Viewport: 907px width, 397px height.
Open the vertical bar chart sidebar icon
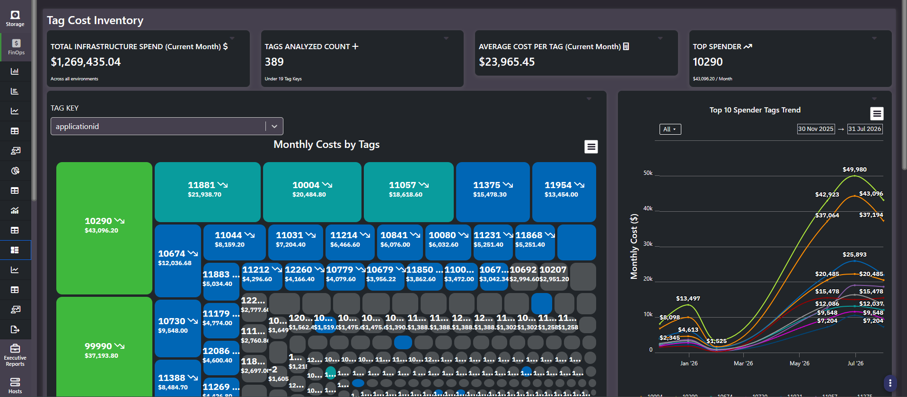pyautogui.click(x=15, y=71)
